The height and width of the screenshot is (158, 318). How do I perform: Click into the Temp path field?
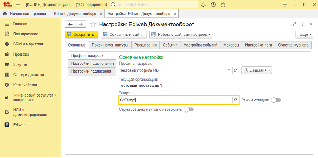pos(172,100)
